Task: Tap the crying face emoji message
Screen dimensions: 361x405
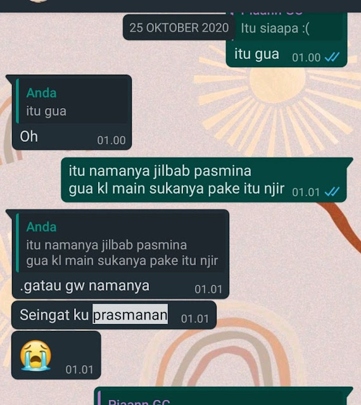Action: [x=35, y=356]
